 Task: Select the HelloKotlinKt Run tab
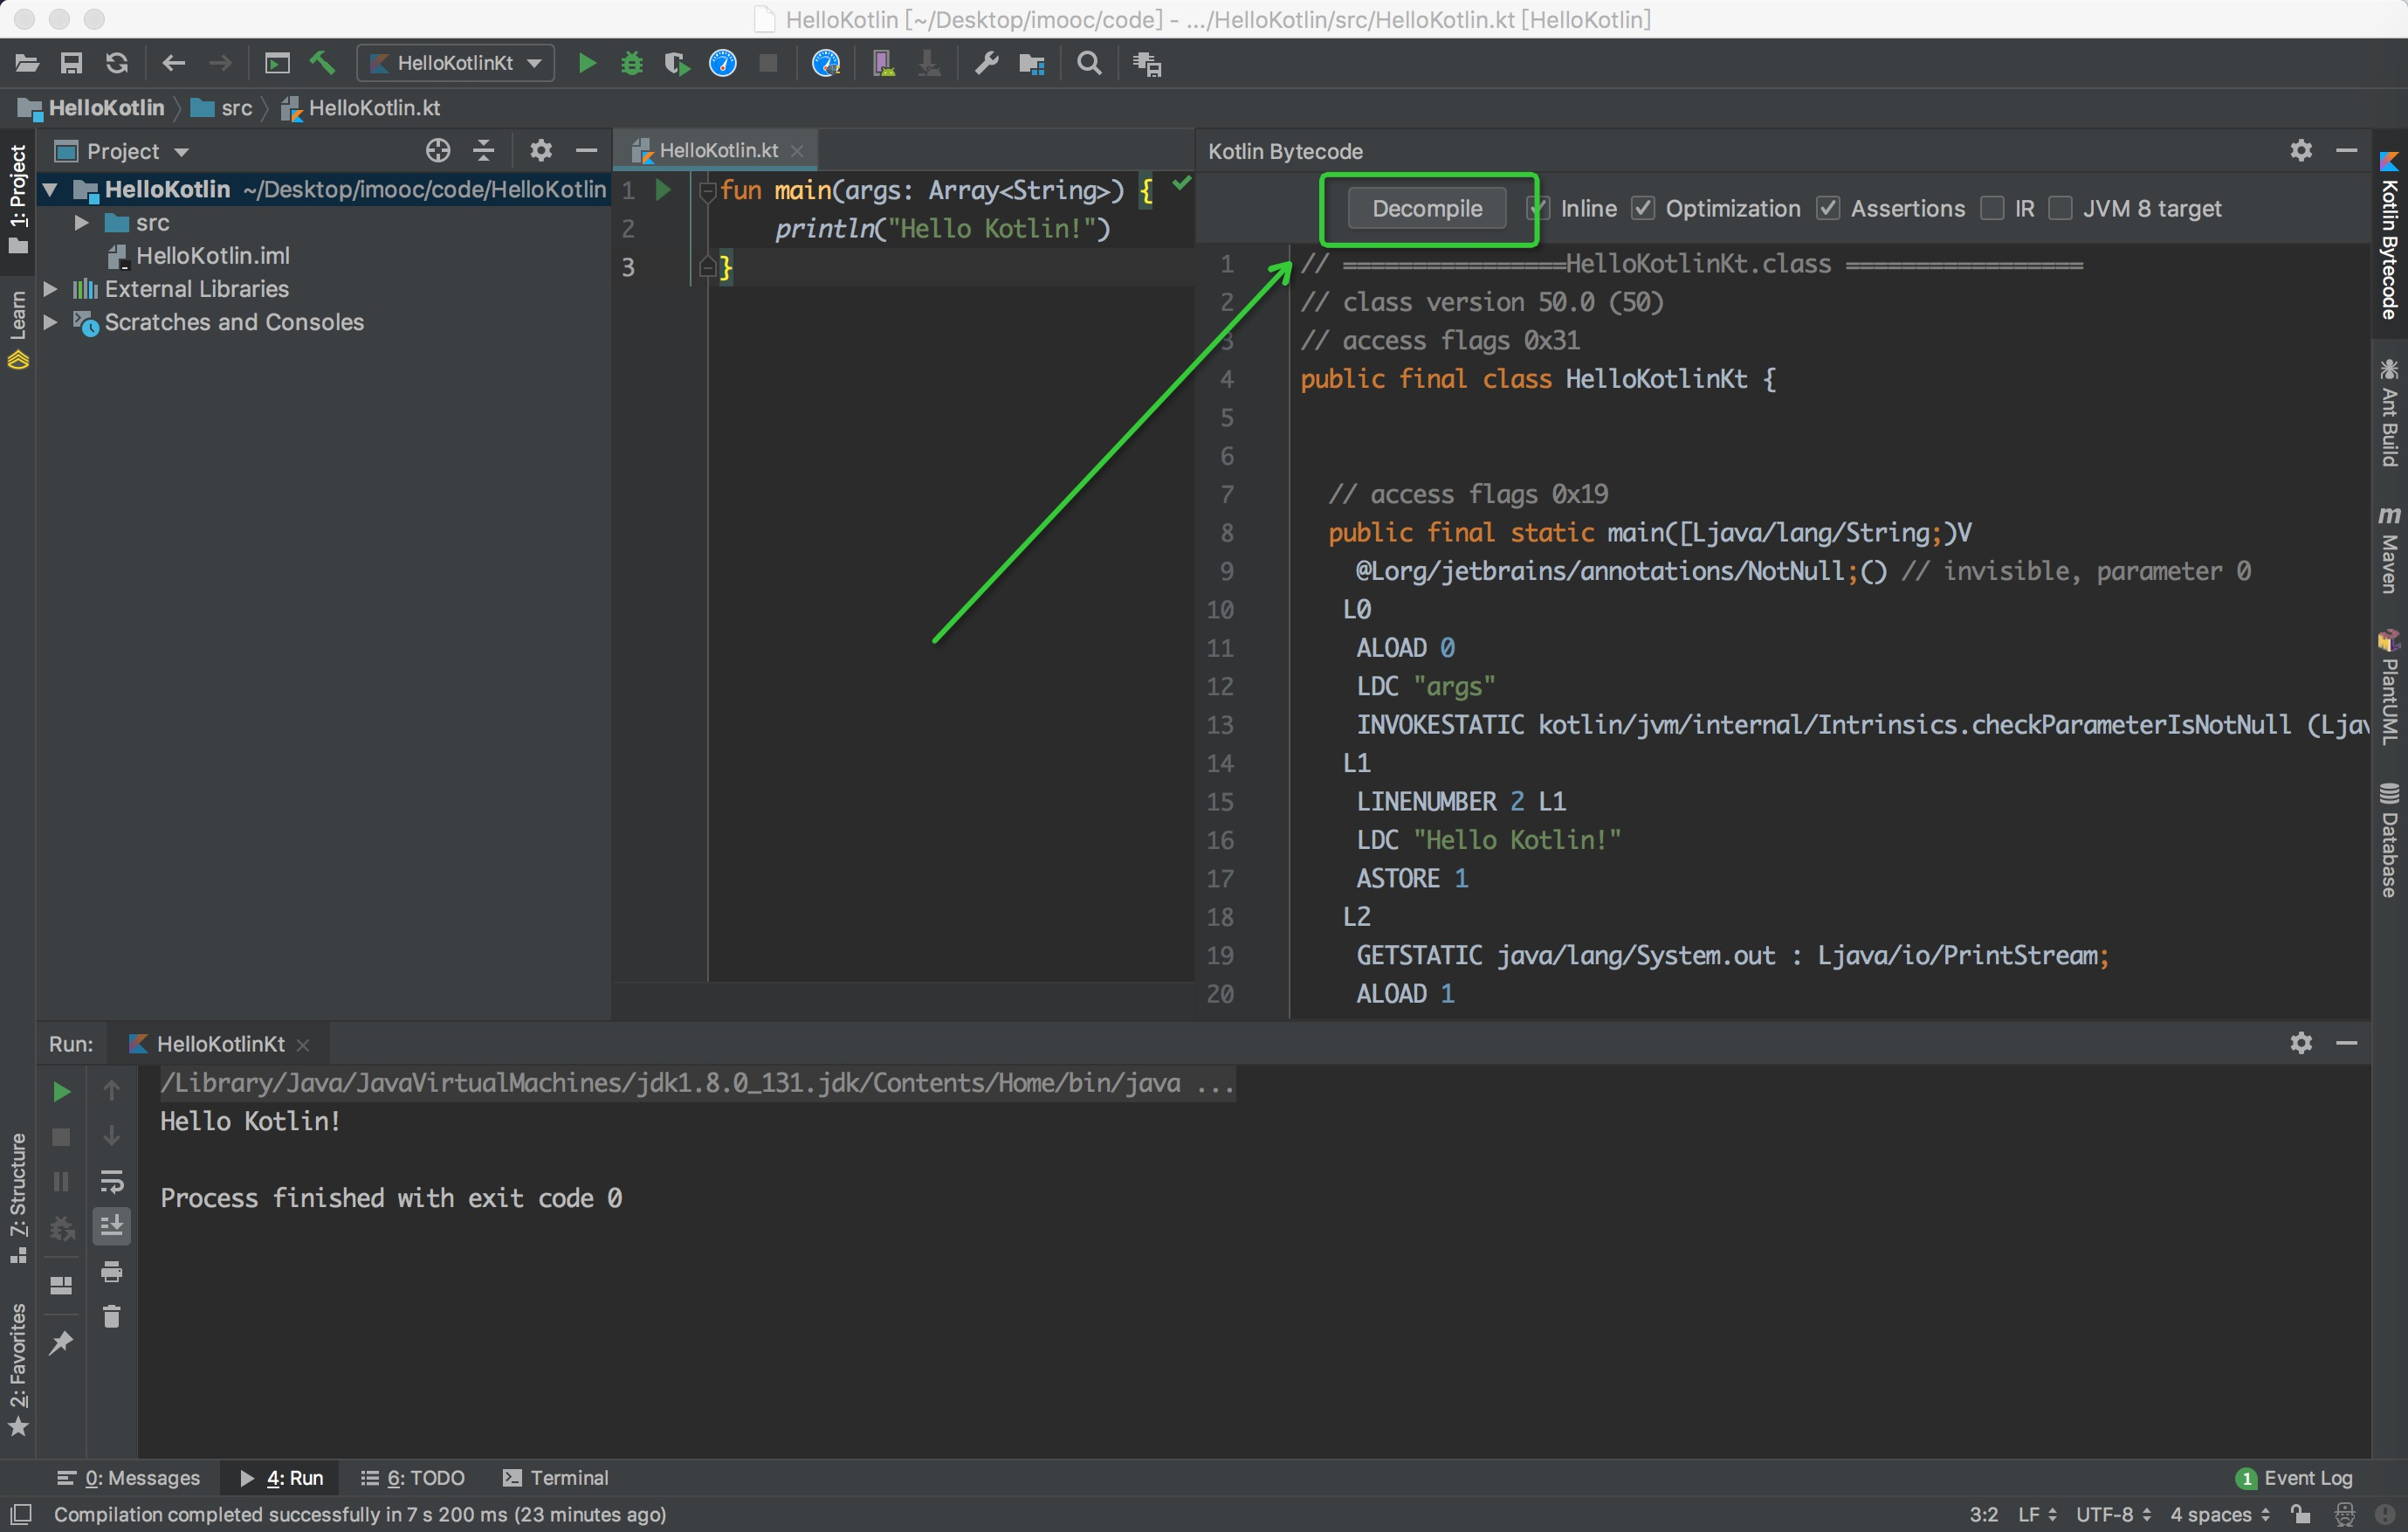click(x=219, y=1044)
